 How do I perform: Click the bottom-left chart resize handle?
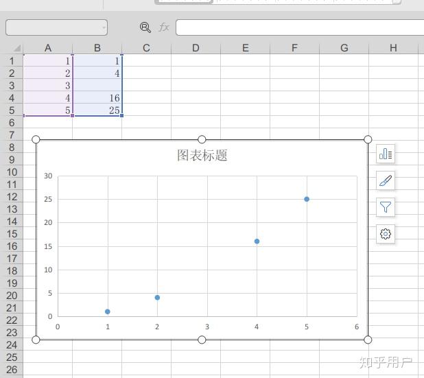36,340
